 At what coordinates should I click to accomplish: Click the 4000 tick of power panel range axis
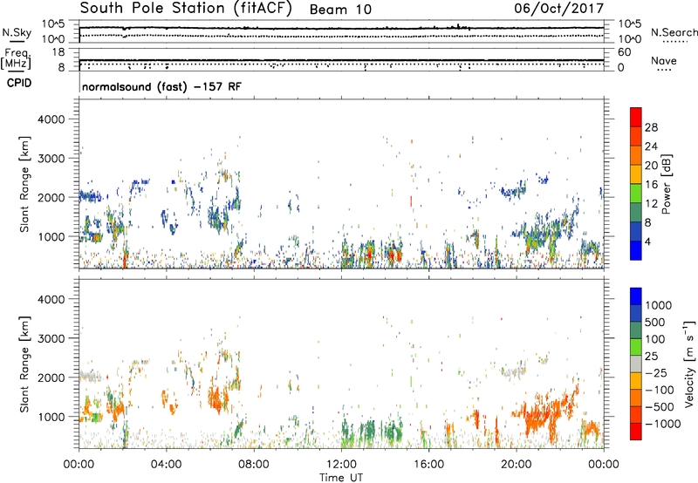click(x=51, y=119)
